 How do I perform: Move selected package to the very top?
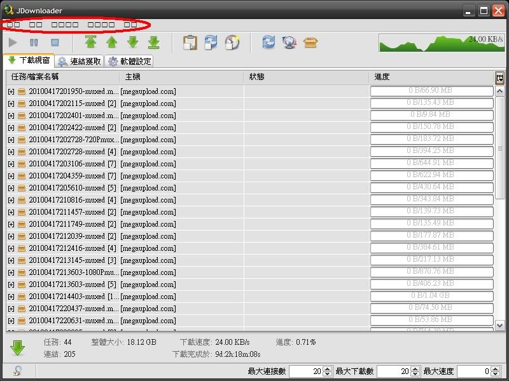[90, 42]
